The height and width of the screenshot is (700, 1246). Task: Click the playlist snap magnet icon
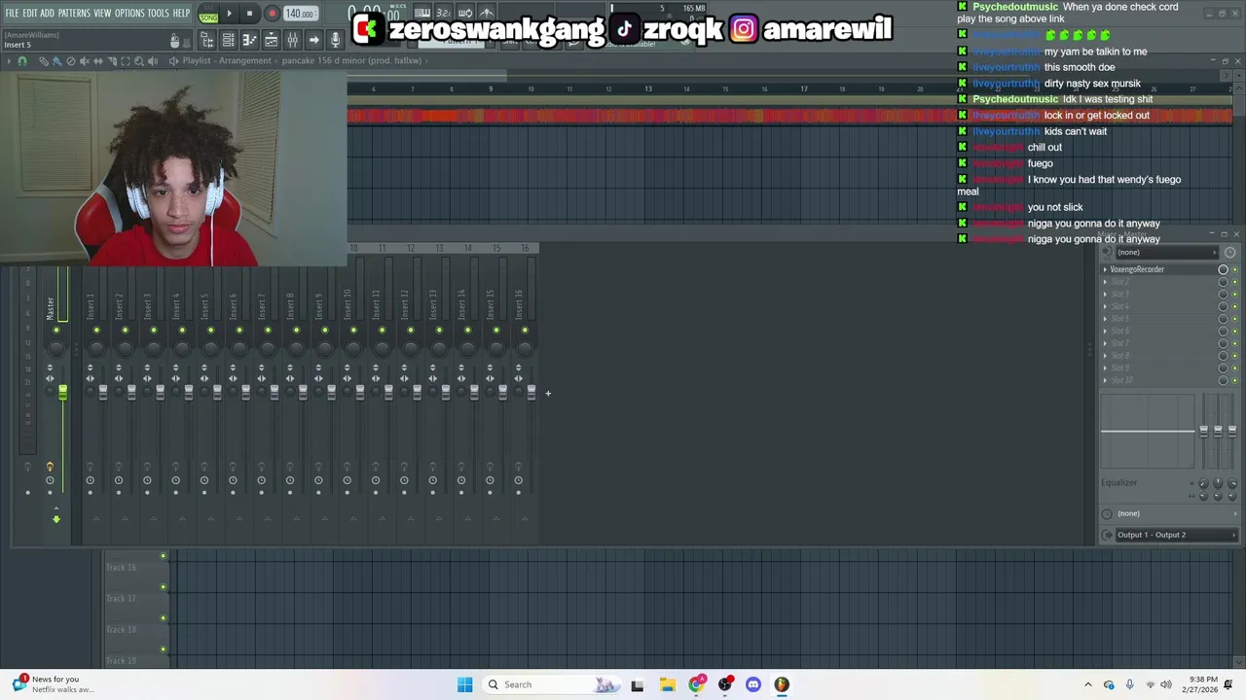[22, 61]
